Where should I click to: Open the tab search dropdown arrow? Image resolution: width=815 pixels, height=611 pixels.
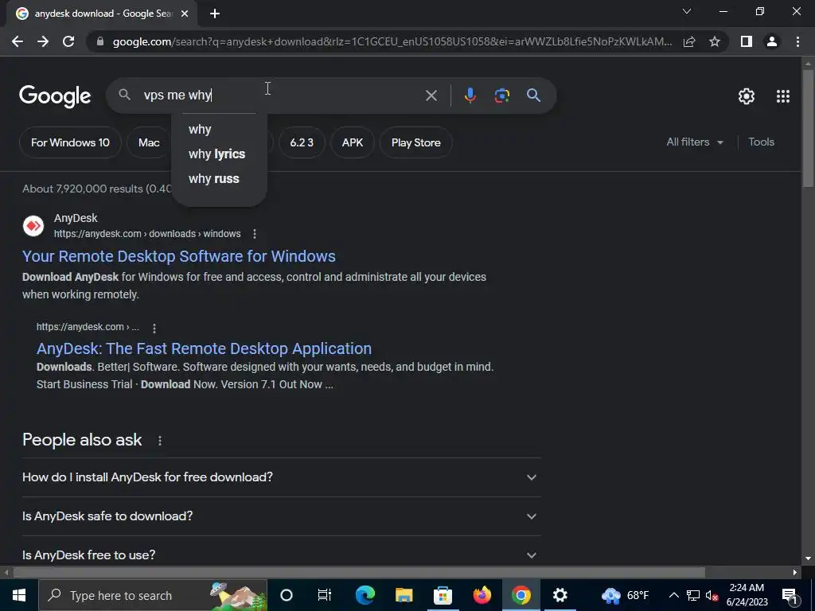click(x=687, y=11)
